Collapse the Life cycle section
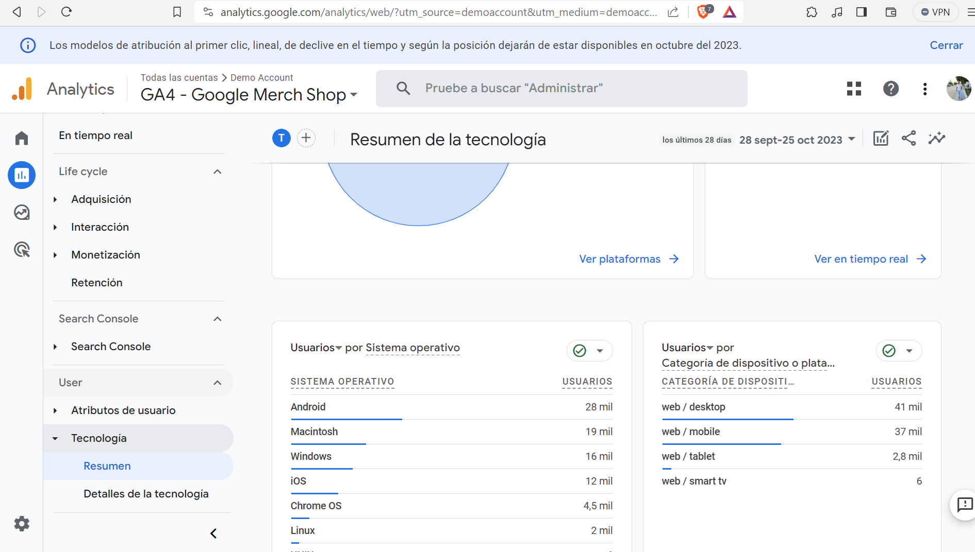Screen dimensions: 975x552 218,171
